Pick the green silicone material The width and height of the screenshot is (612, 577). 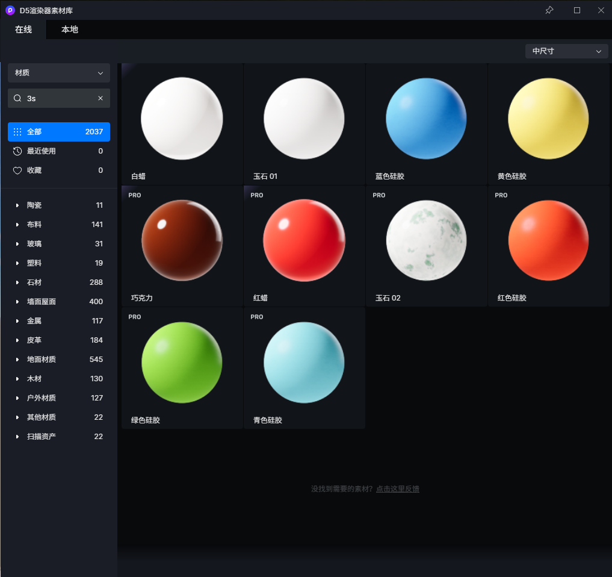tap(182, 362)
